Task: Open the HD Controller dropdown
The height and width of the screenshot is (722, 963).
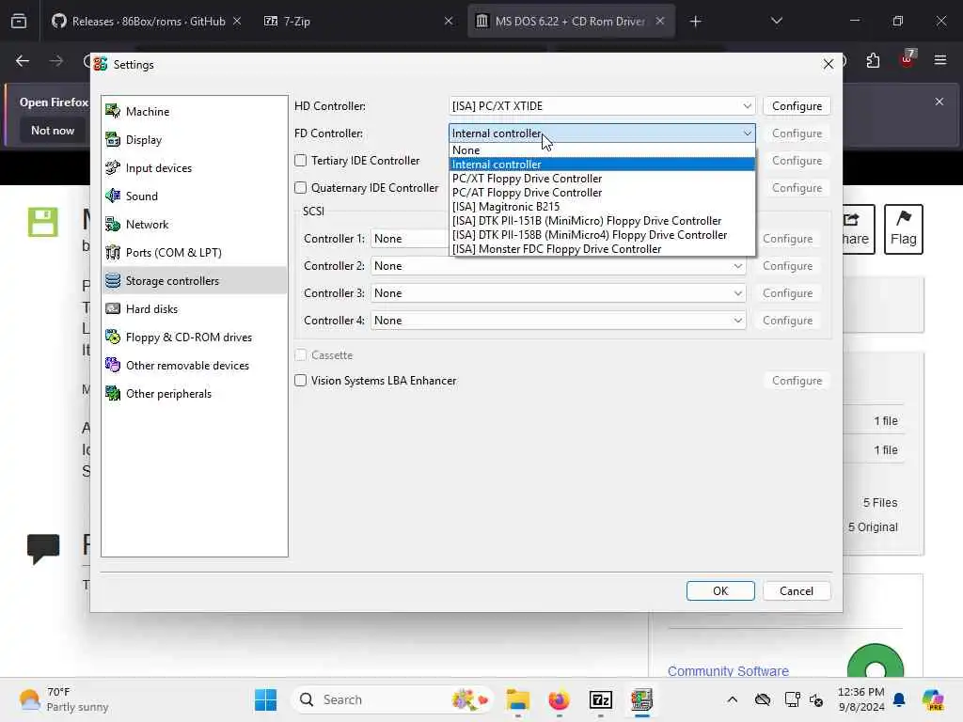Action: click(x=602, y=105)
